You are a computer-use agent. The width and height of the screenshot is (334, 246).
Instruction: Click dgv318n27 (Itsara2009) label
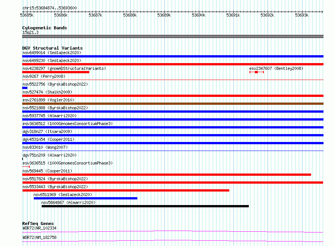pyautogui.click(x=47, y=131)
